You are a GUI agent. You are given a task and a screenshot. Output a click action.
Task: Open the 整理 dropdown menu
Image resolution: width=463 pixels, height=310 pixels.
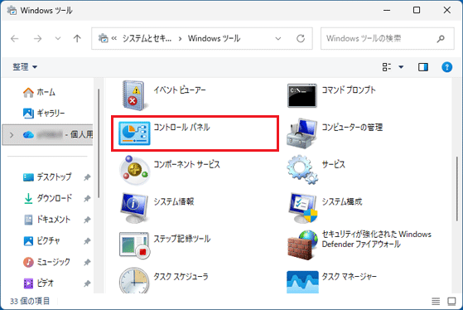coord(25,67)
